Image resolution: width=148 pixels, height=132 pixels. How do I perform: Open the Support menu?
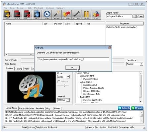point(60,8)
